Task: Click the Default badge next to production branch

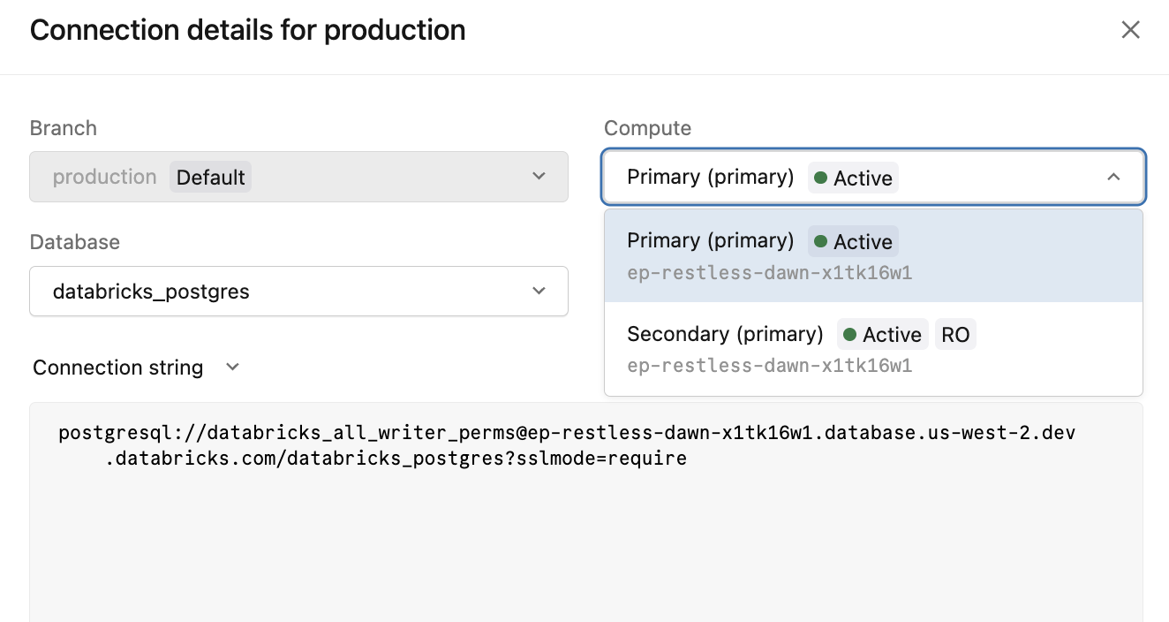Action: pyautogui.click(x=211, y=177)
